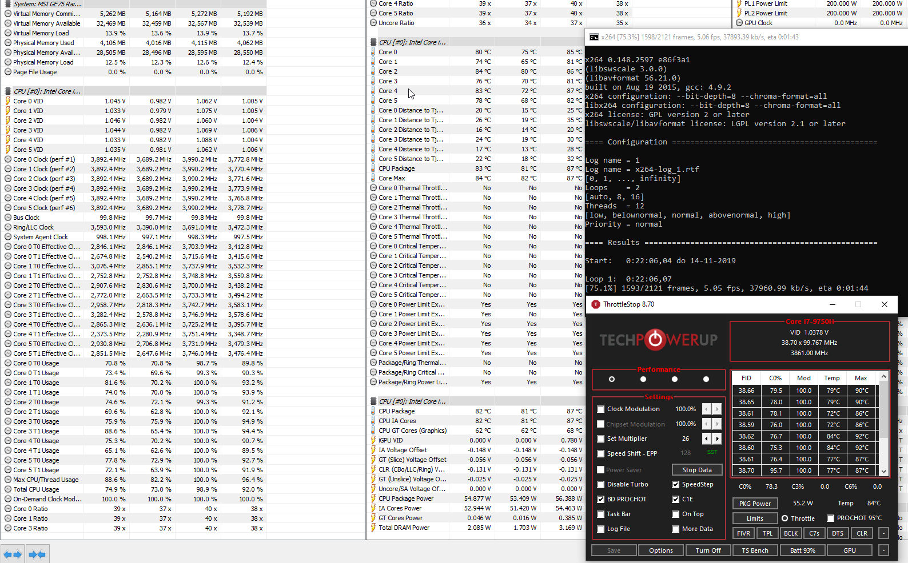
Task: Click the console icon in x264 window title
Action: click(x=594, y=37)
